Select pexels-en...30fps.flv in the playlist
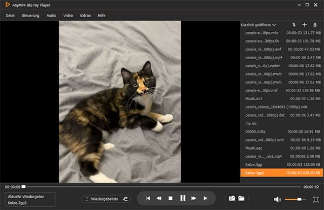The height and width of the screenshot is (210, 324). [x=282, y=41]
